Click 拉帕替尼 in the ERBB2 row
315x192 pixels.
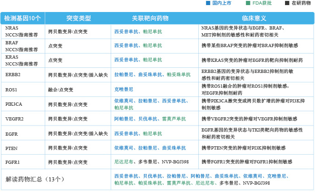124,75
